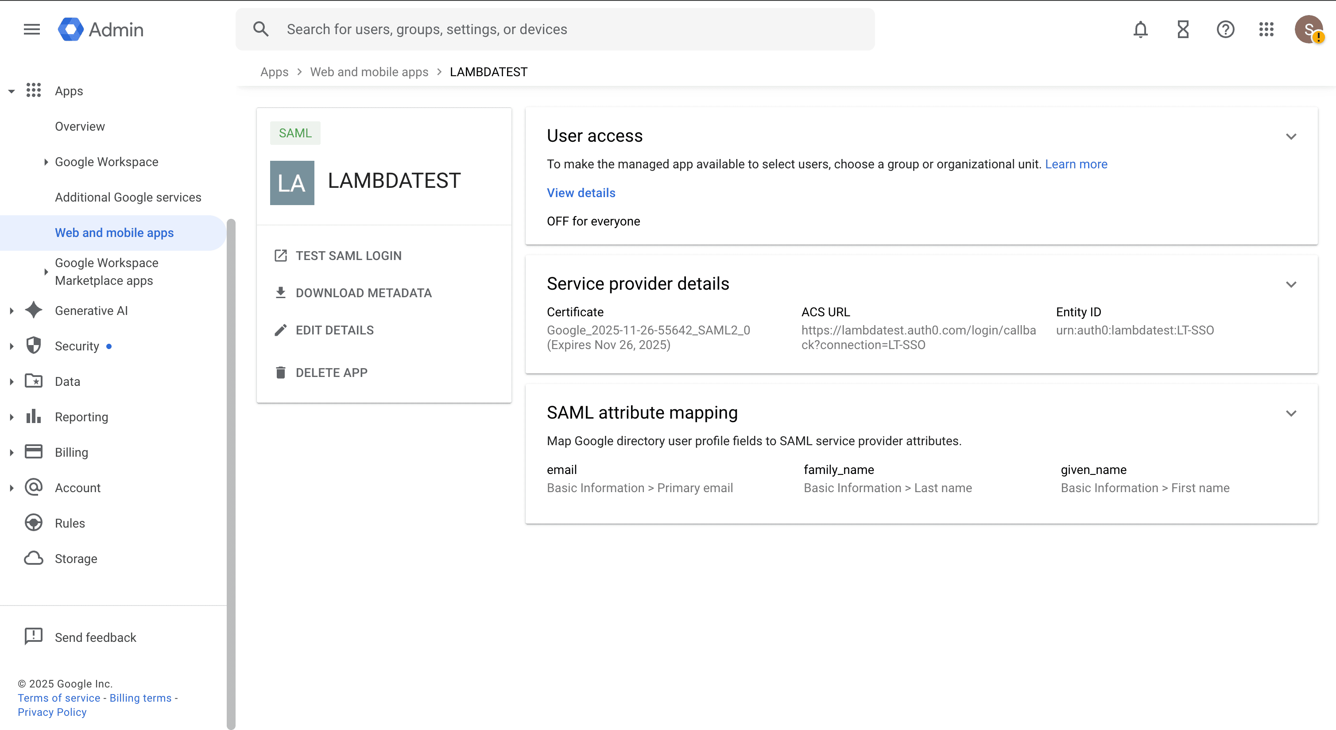Click the help question mark icon

(1225, 30)
